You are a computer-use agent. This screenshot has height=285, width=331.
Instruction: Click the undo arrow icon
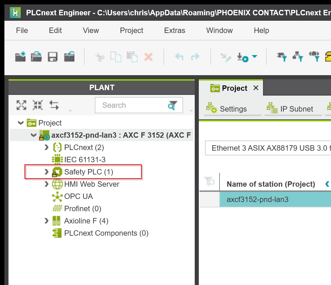[179, 56]
